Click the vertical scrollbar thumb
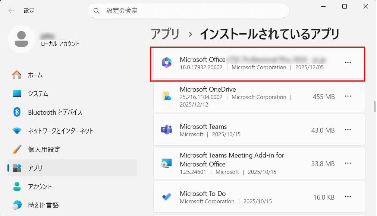This screenshot has height=216, width=377. point(375,106)
